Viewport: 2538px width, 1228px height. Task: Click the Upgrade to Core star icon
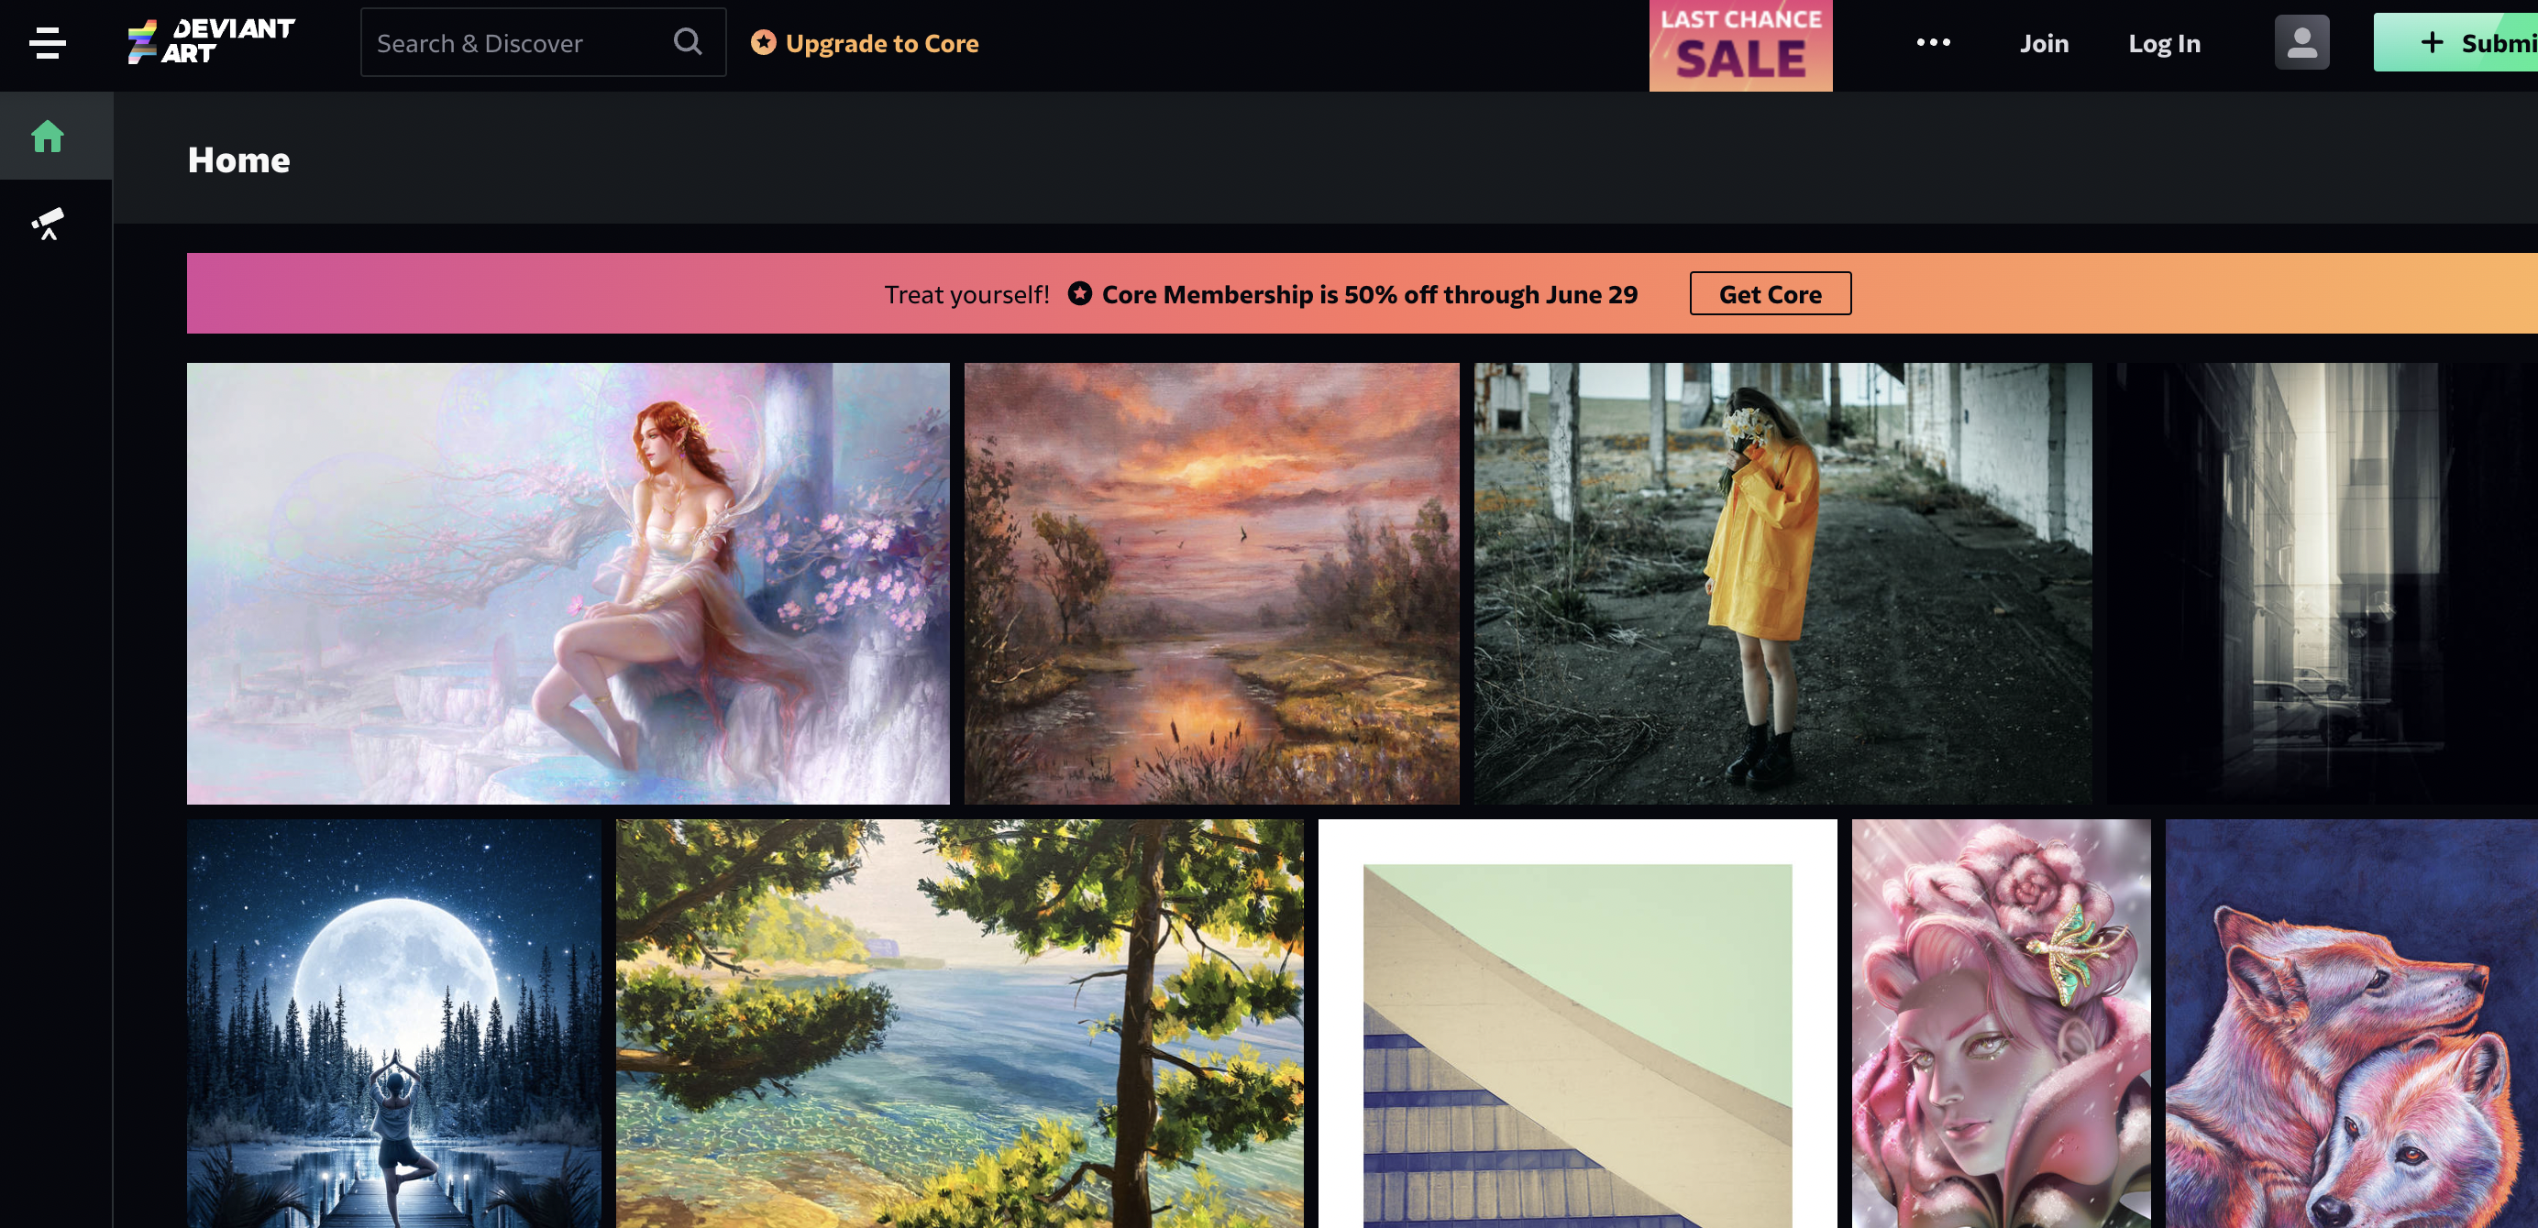click(x=761, y=42)
